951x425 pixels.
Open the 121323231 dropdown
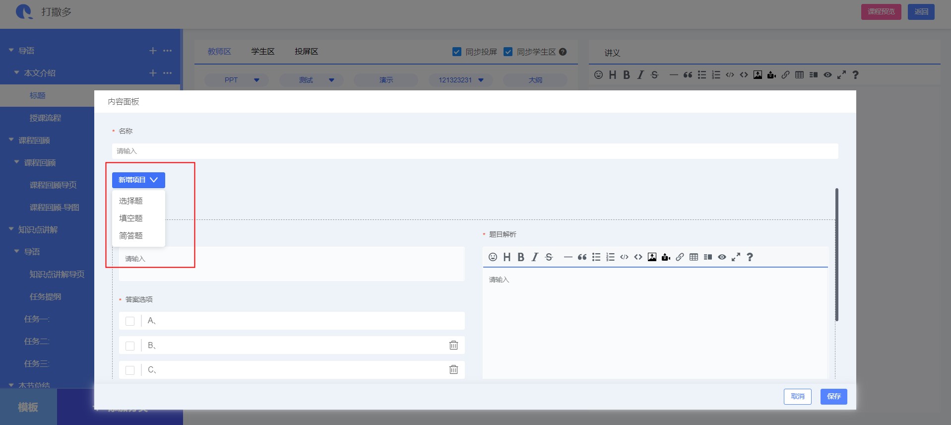461,80
